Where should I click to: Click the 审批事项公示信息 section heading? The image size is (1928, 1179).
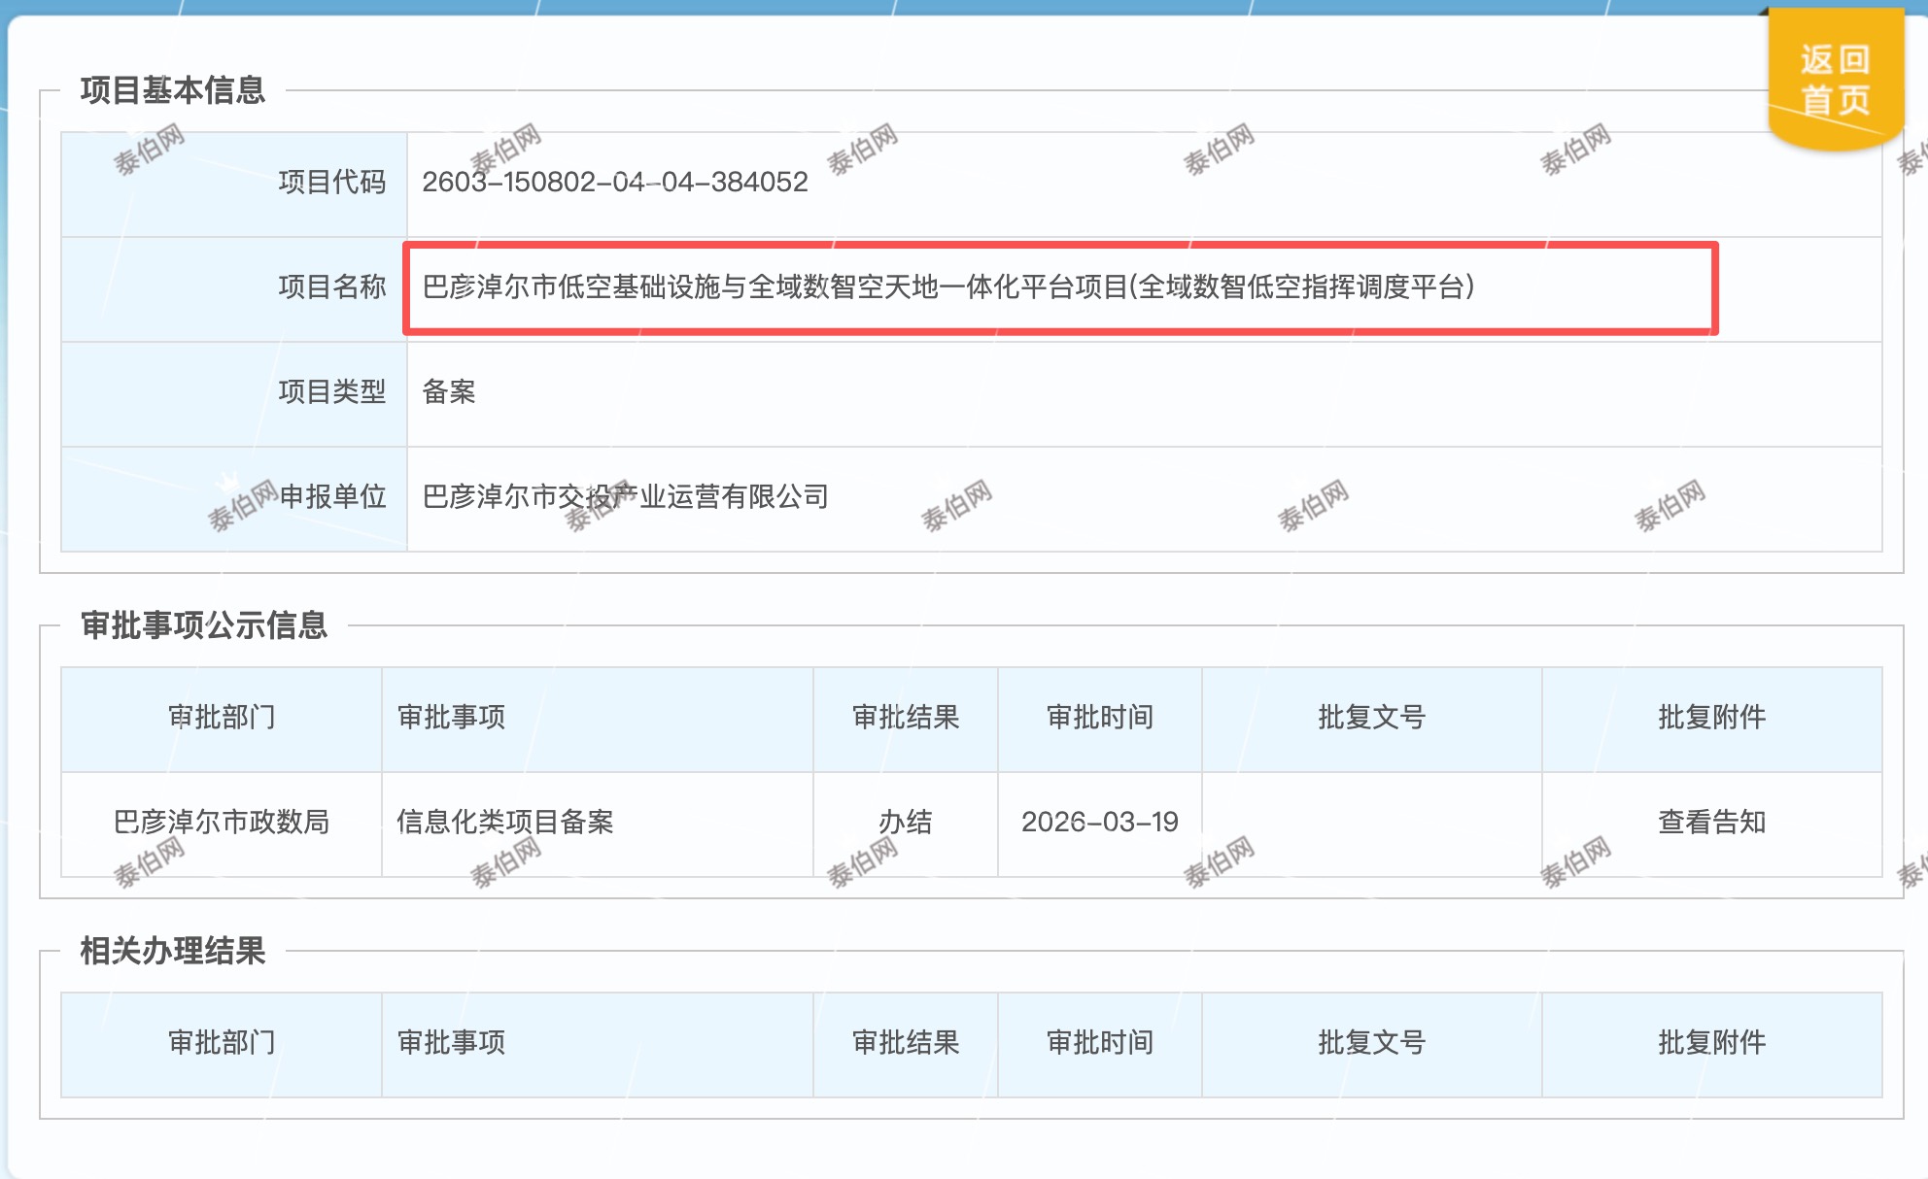(203, 625)
